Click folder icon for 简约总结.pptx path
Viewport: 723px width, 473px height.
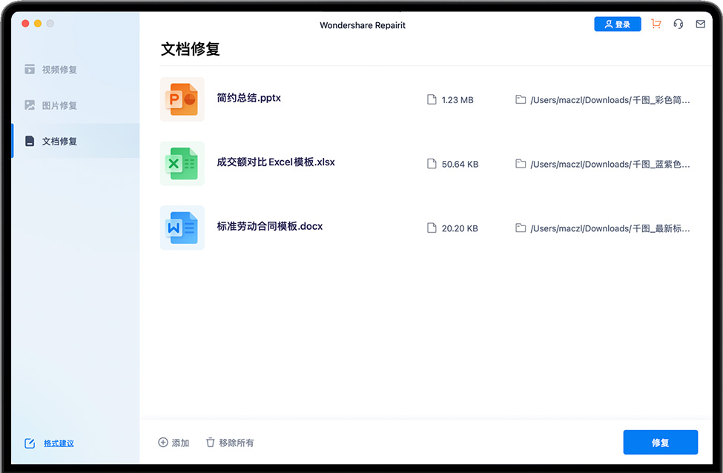click(x=521, y=100)
